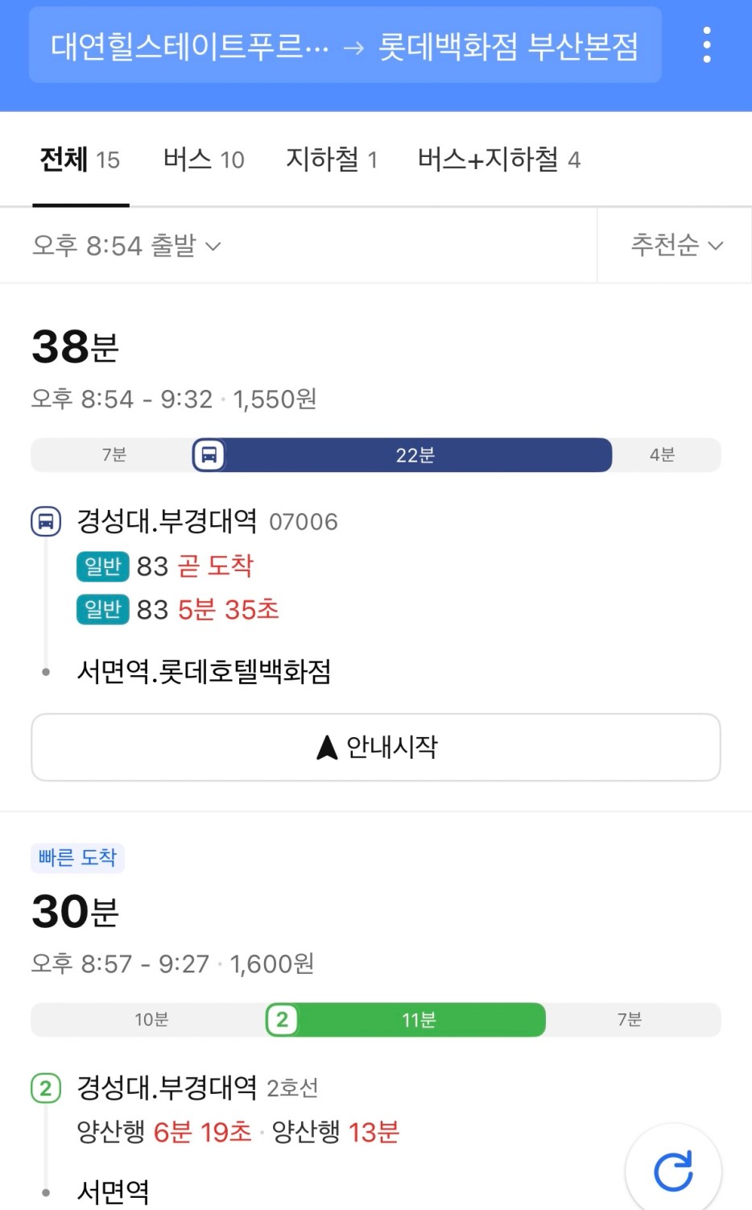This screenshot has height=1210, width=752.
Task: Tap the line 2 badge on the green bar
Action: coord(282,1020)
